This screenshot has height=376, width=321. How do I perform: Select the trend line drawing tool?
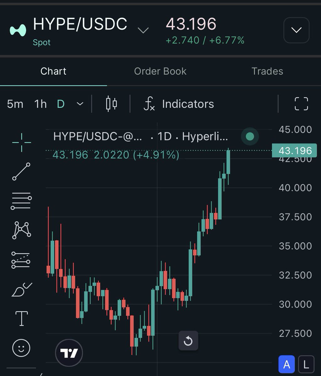click(21, 171)
